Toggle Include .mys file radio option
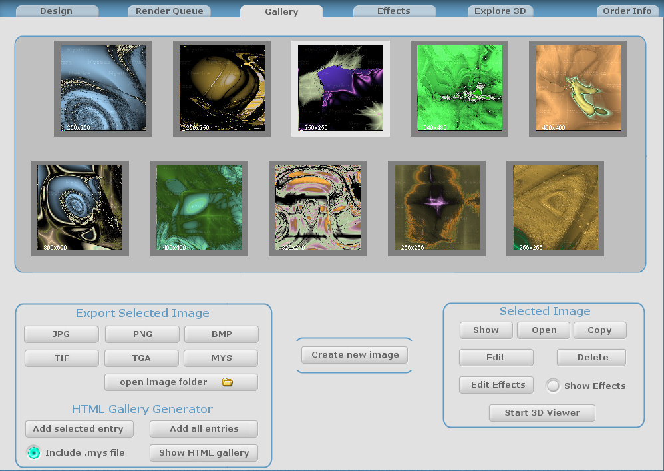 pyautogui.click(x=34, y=453)
